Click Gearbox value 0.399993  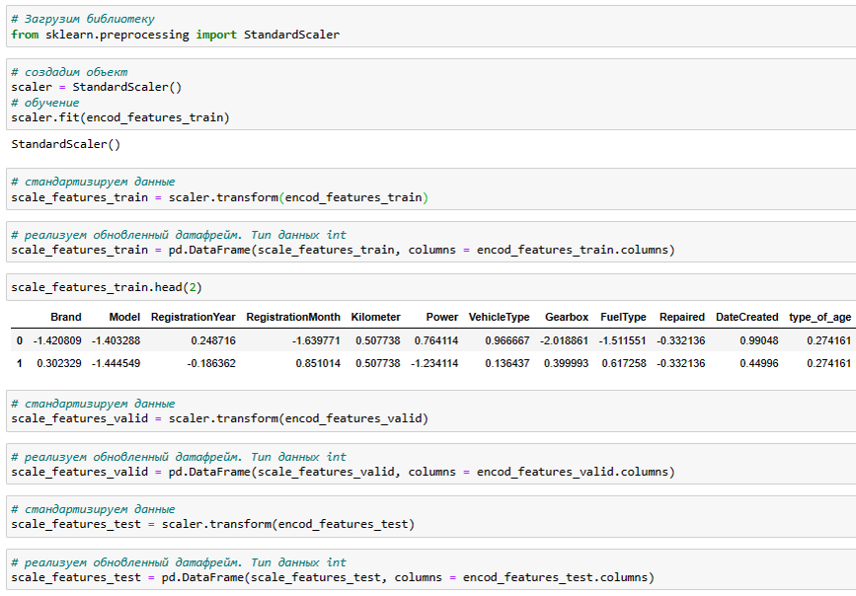[566, 363]
